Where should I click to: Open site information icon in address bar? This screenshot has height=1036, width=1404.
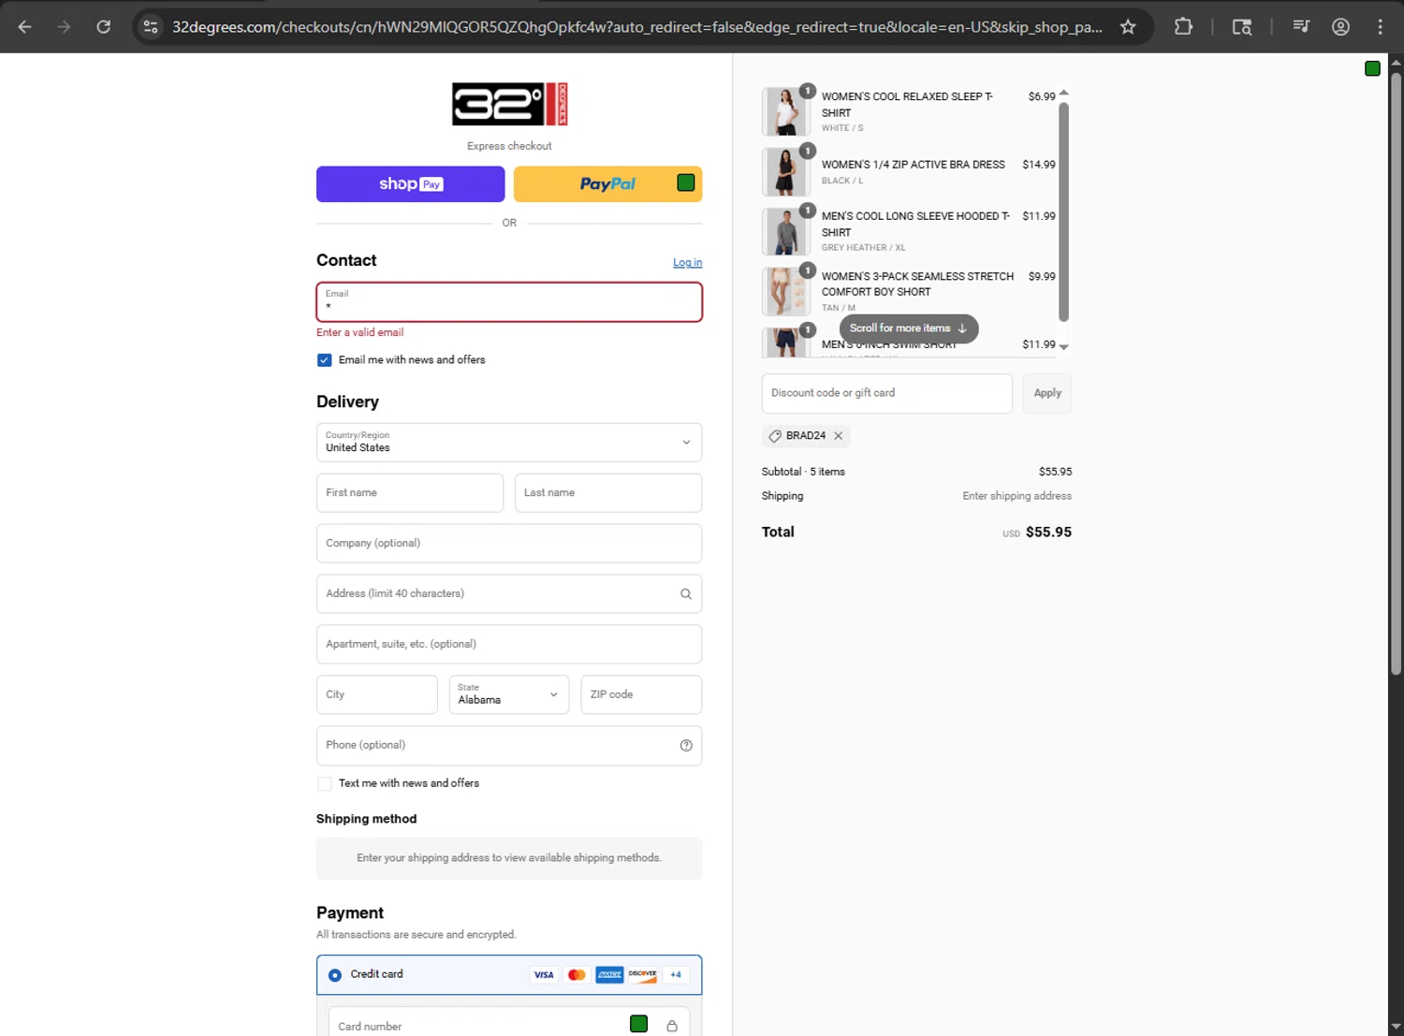(x=151, y=27)
